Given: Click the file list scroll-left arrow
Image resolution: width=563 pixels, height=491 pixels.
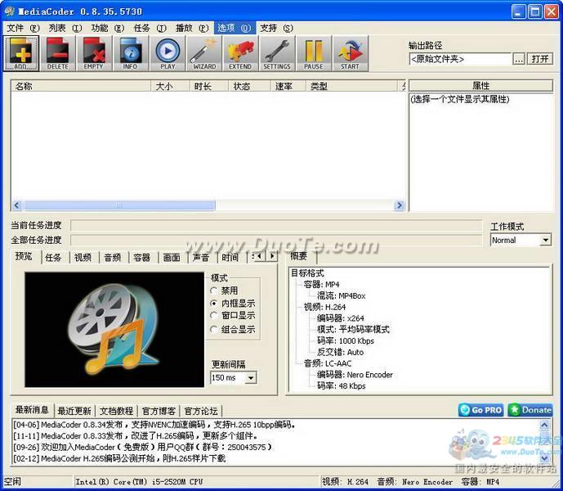Looking at the screenshot, I should 17,205.
